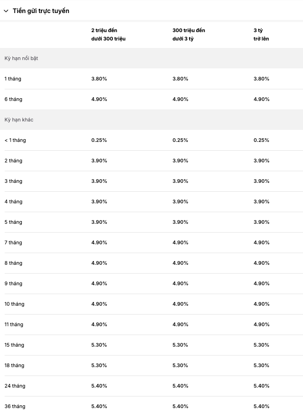The image size is (303, 416).
Task: Click the 3.80% rate in the first column
Action: coord(99,79)
